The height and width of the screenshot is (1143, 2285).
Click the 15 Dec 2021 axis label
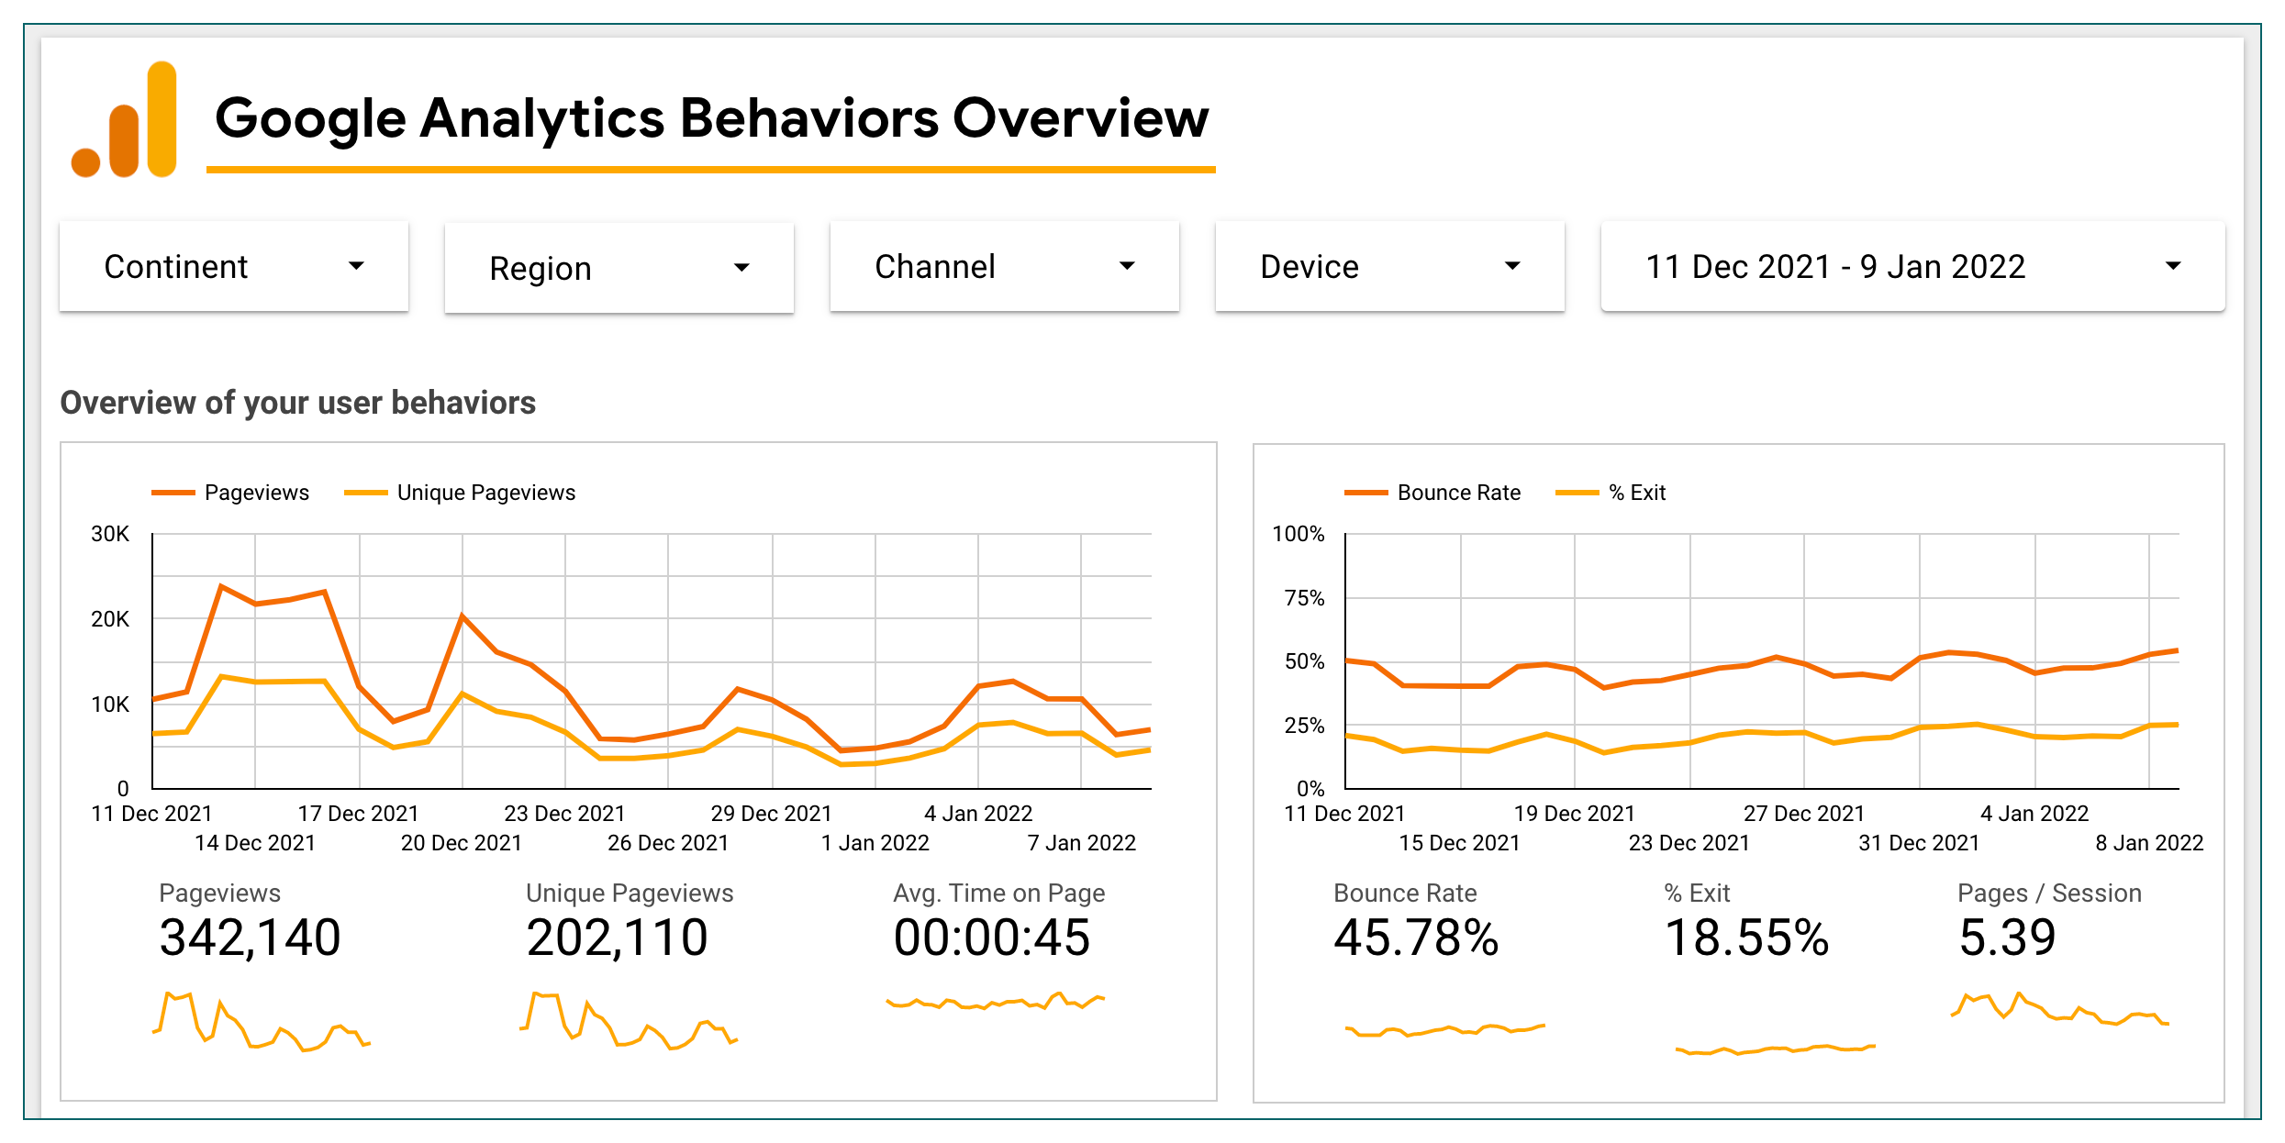click(x=1459, y=843)
